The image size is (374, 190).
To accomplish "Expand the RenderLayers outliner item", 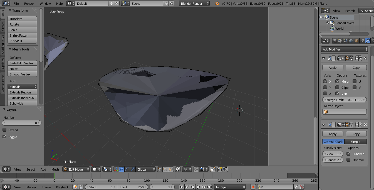I will pyautogui.click(x=328, y=23).
